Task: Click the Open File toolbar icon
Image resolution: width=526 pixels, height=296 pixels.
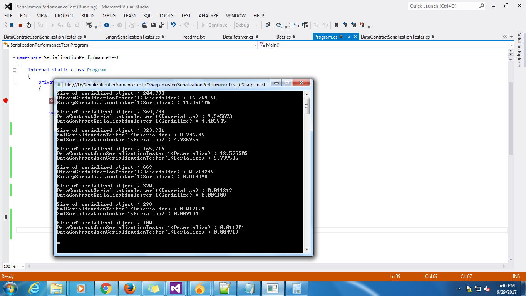Action: 145,25
